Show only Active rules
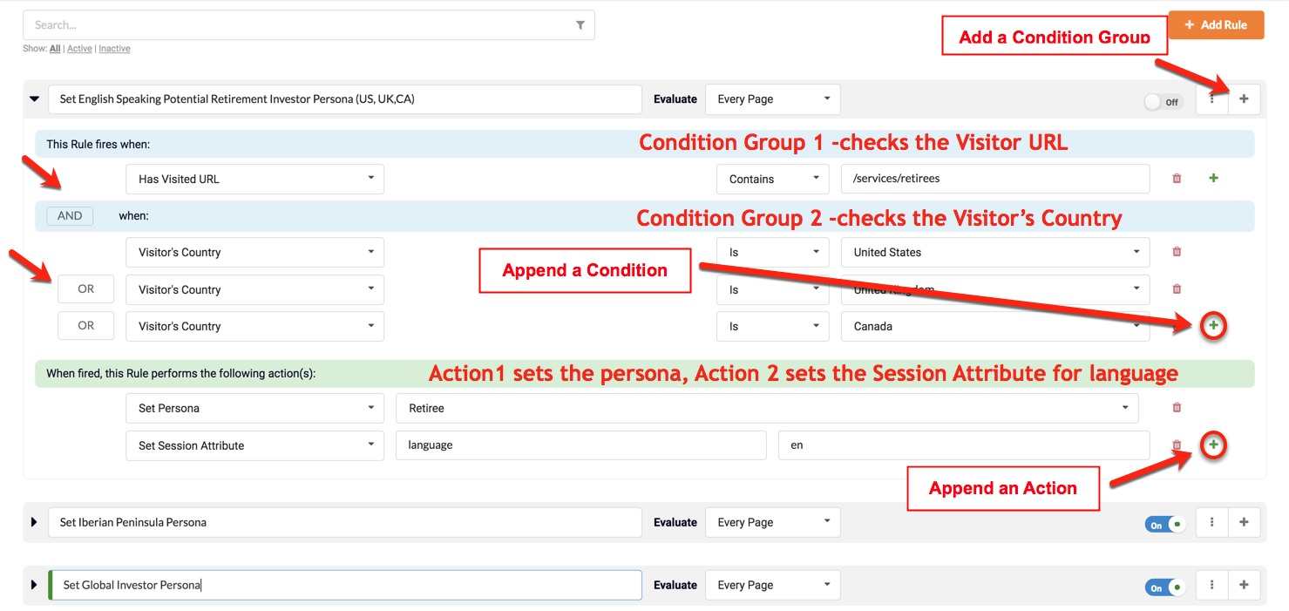 click(79, 49)
